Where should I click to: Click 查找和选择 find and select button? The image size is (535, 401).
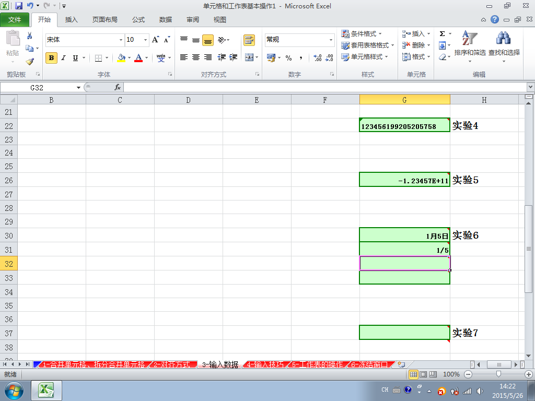(x=504, y=46)
